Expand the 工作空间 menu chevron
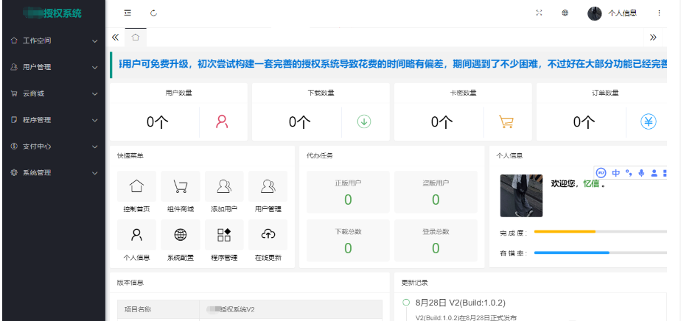681x321 pixels. tap(94, 40)
